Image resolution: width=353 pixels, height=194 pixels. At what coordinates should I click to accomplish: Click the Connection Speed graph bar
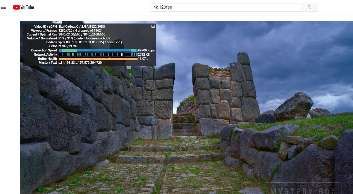click(98, 50)
